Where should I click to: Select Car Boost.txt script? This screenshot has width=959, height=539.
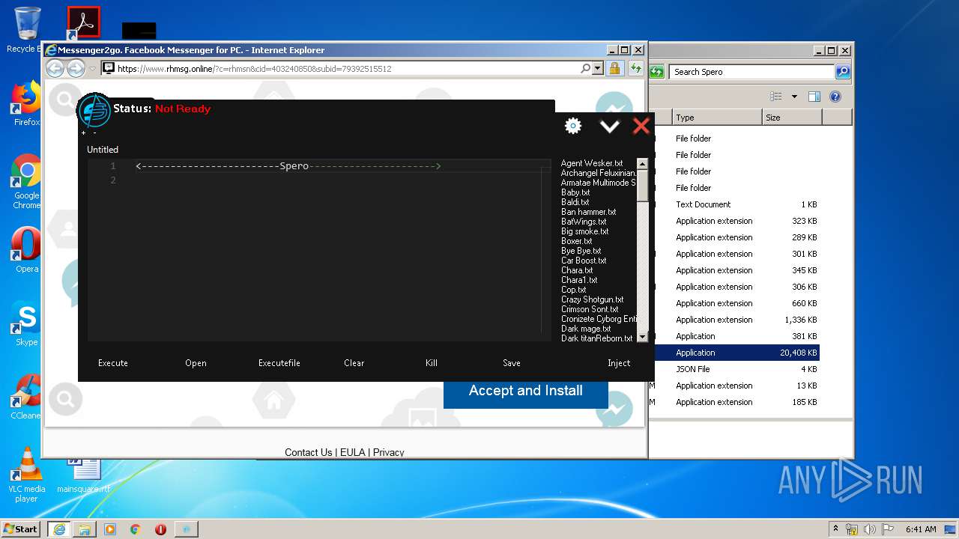tap(584, 261)
